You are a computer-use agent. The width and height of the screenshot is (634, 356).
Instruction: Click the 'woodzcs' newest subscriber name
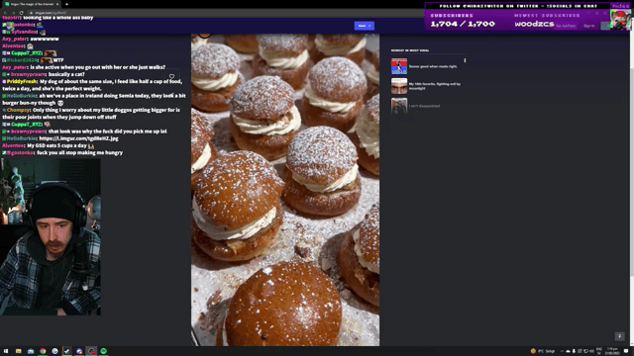[x=534, y=24]
